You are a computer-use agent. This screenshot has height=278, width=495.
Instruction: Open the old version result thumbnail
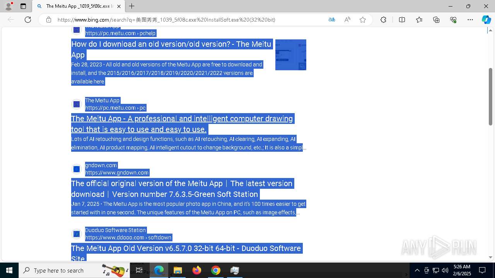pos(291,55)
